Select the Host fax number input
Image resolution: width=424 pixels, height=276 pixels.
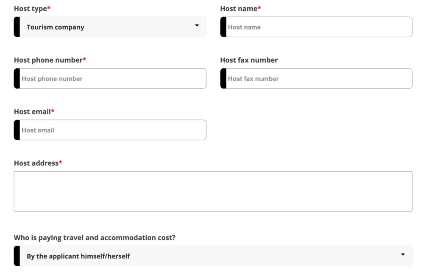click(x=318, y=79)
